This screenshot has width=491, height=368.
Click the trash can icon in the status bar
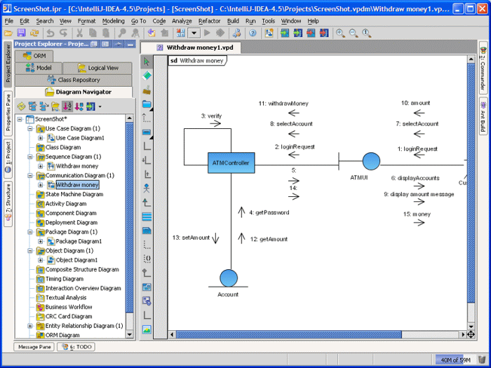(x=481, y=360)
